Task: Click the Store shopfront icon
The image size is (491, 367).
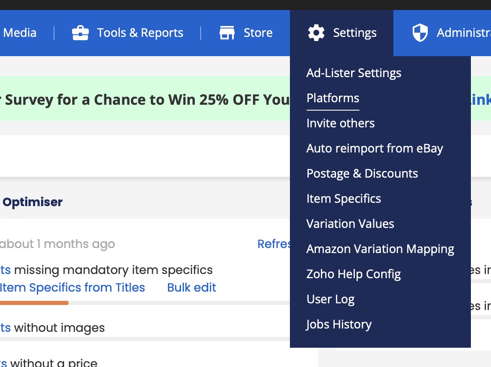Action: pos(227,33)
